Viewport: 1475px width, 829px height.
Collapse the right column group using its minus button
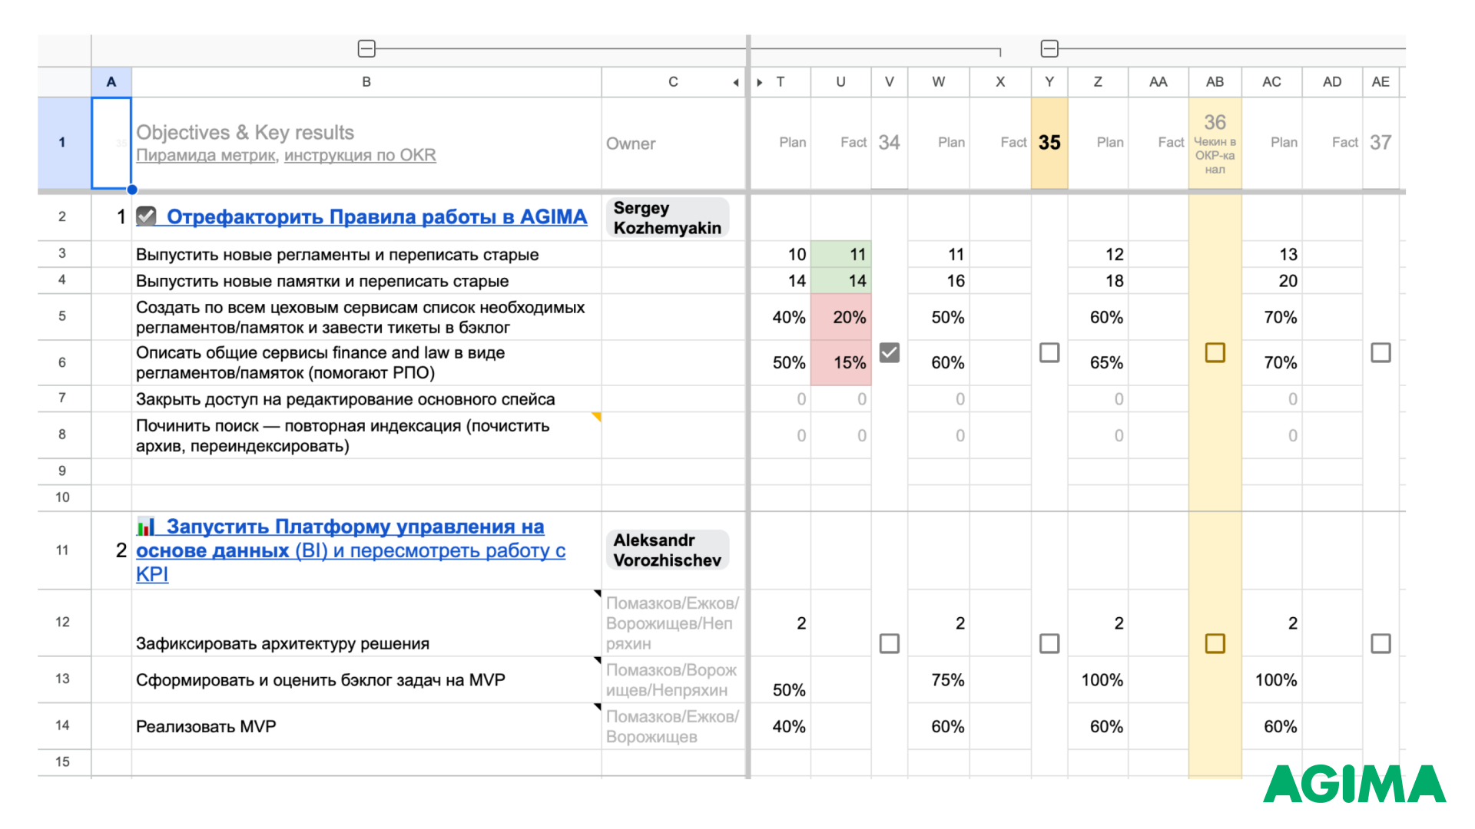click(1049, 48)
